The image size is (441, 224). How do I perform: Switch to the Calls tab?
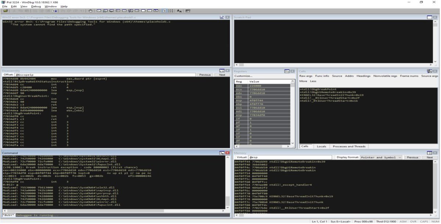click(305, 146)
